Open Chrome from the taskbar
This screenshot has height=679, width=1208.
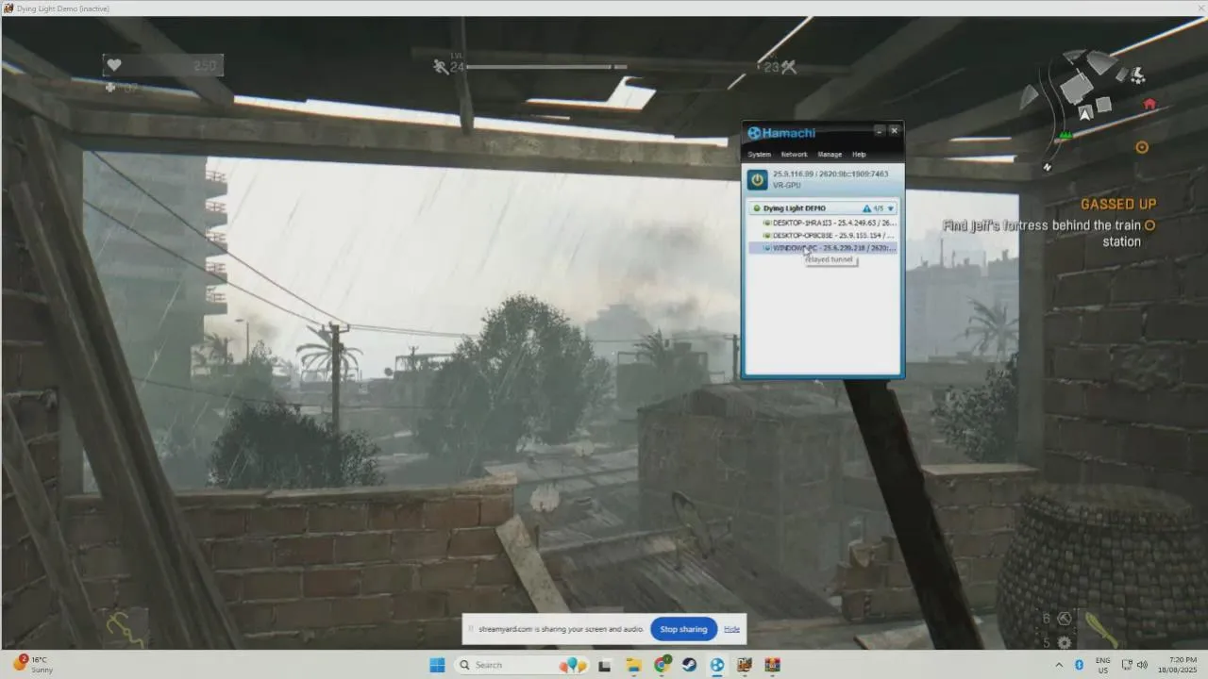click(x=663, y=665)
